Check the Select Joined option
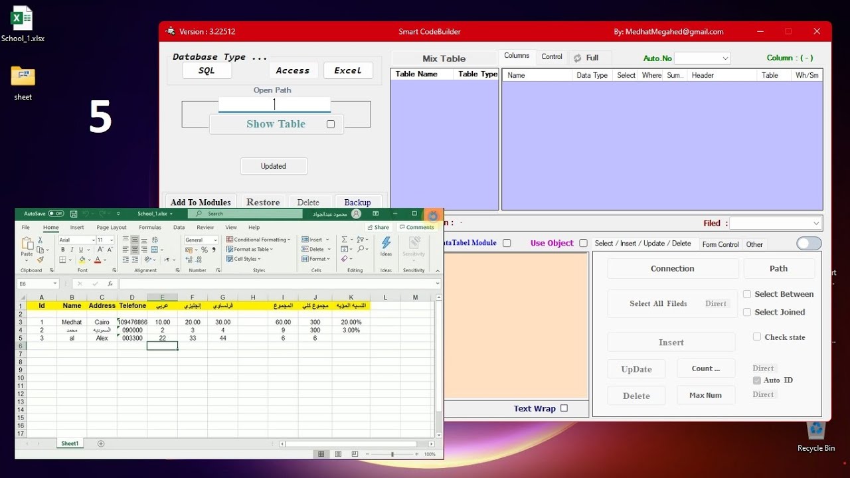The image size is (850, 478). (x=747, y=312)
